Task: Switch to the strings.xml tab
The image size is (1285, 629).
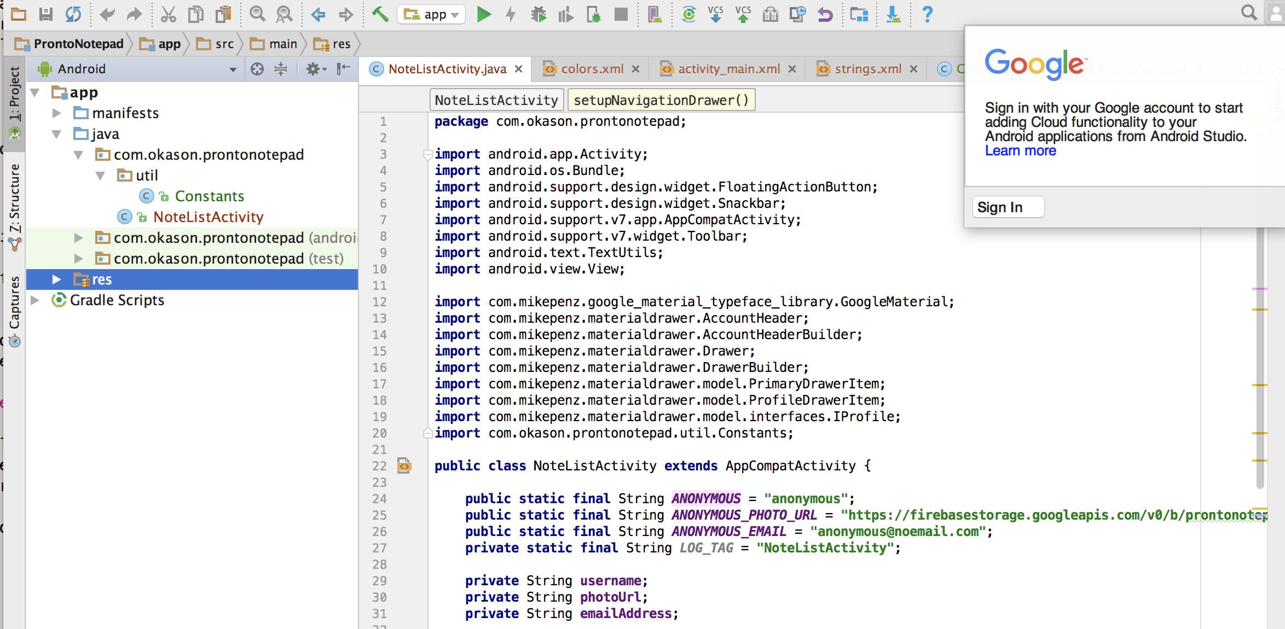Action: coord(867,69)
